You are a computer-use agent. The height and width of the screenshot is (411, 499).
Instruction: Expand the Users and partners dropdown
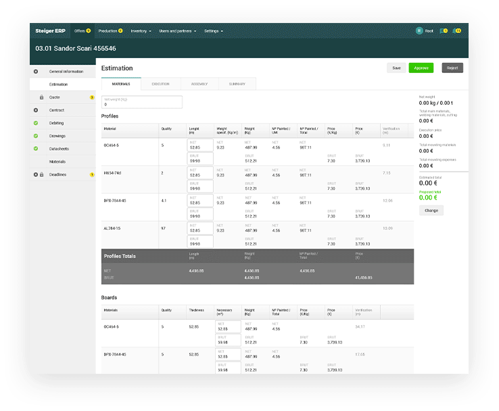click(177, 31)
